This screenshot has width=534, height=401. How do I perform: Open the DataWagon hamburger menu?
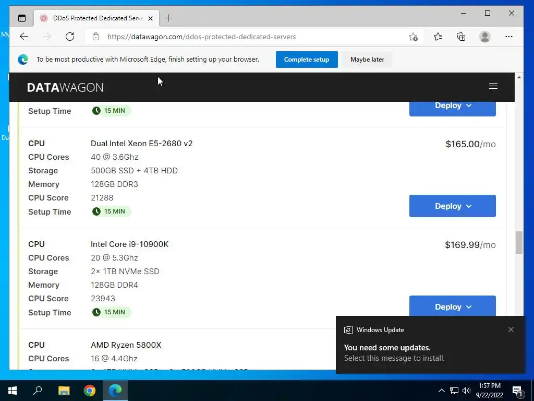[493, 86]
